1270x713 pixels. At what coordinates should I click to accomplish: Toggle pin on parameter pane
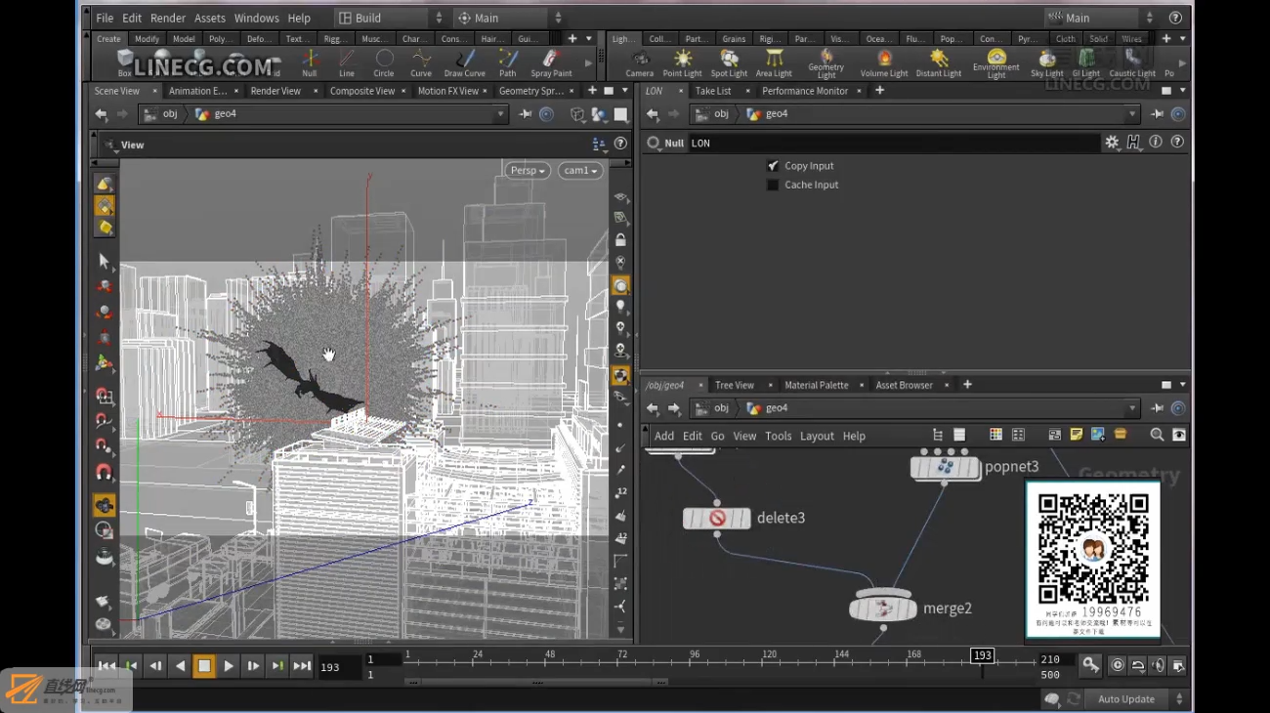[x=1157, y=114]
